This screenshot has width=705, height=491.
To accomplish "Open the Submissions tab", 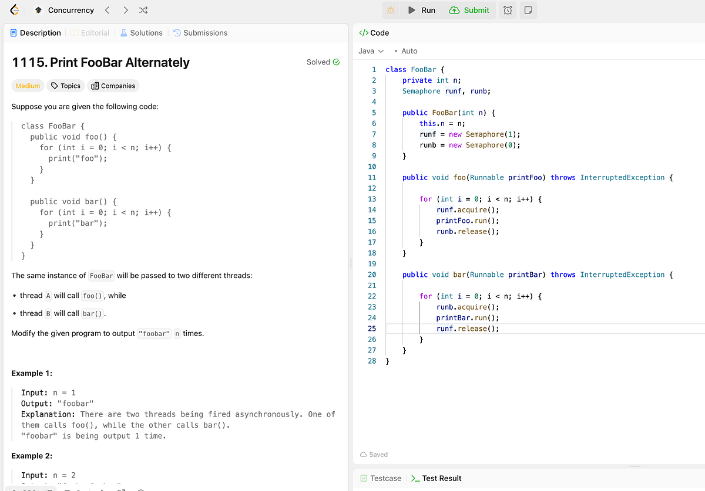I will coord(200,32).
